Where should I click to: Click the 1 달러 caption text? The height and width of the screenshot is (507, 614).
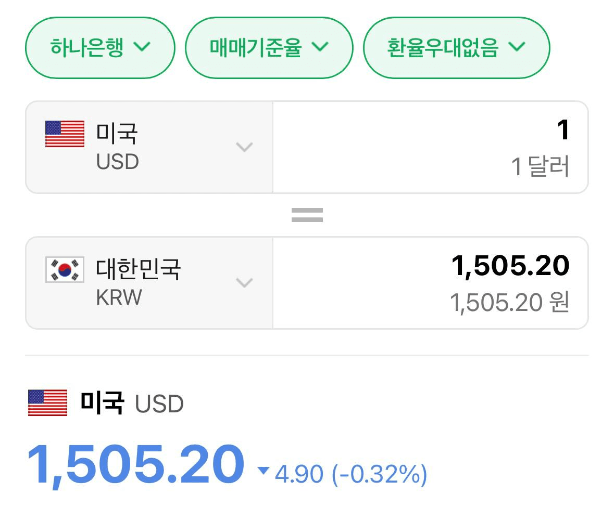pos(541,167)
